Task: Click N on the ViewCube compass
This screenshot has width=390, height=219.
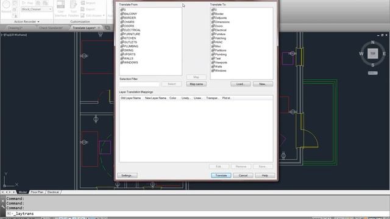Action: [372, 42]
